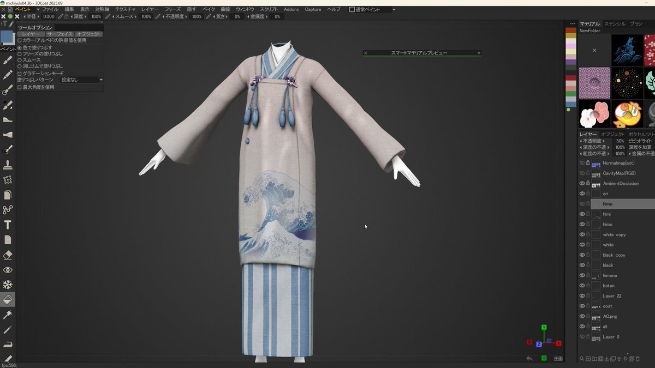
Task: Click the 半径 value field 0.000
Action: coord(49,17)
